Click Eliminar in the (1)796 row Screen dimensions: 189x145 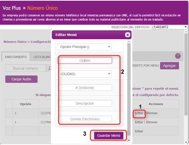coord(152,122)
